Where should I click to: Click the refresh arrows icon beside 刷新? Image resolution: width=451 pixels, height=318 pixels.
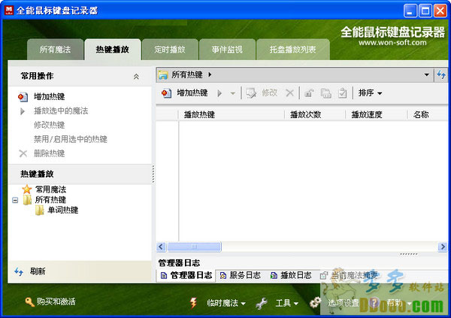click(x=19, y=271)
